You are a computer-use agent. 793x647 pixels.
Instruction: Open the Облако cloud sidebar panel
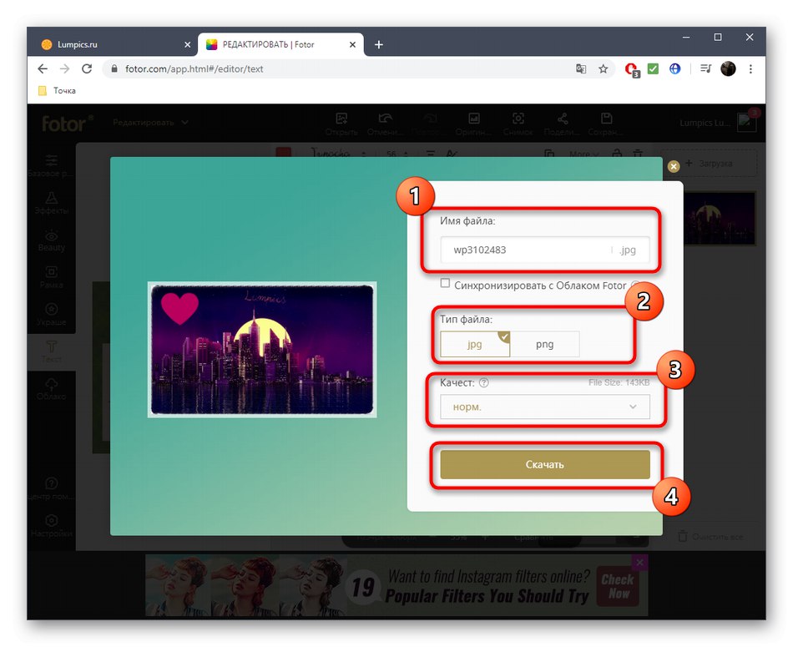coord(51,389)
